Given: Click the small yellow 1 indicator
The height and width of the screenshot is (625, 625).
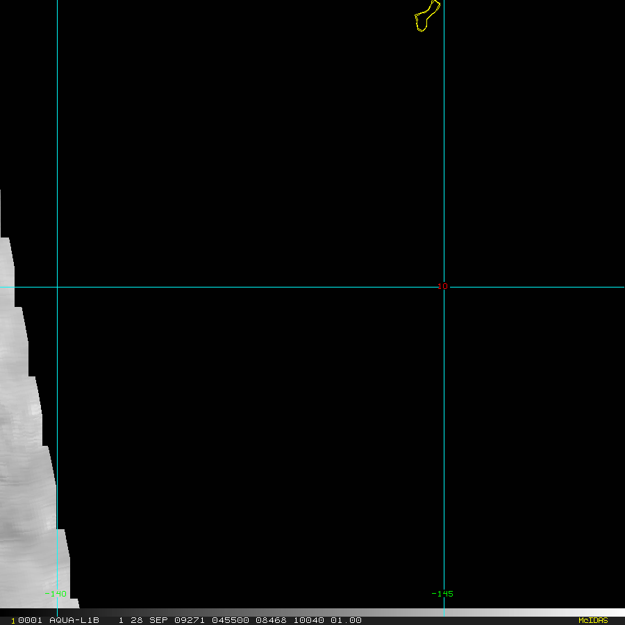Looking at the screenshot, I should click(x=12, y=621).
